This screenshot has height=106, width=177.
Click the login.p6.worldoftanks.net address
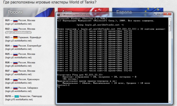(x=18, y=66)
